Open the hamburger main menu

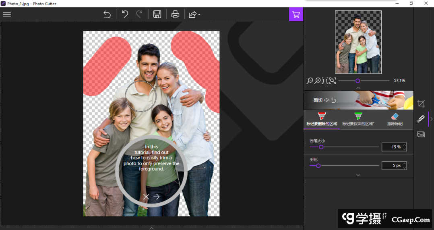tap(7, 14)
